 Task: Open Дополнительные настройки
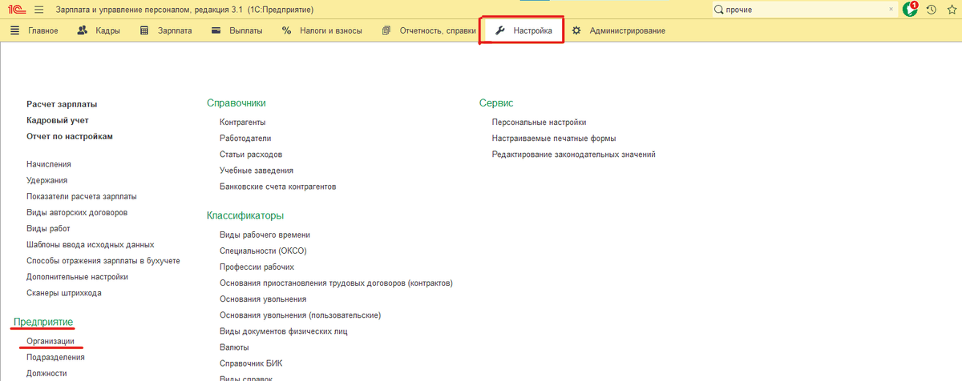(77, 277)
